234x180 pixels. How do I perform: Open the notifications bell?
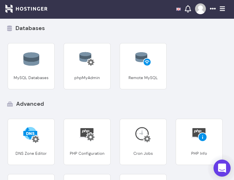[x=188, y=9]
